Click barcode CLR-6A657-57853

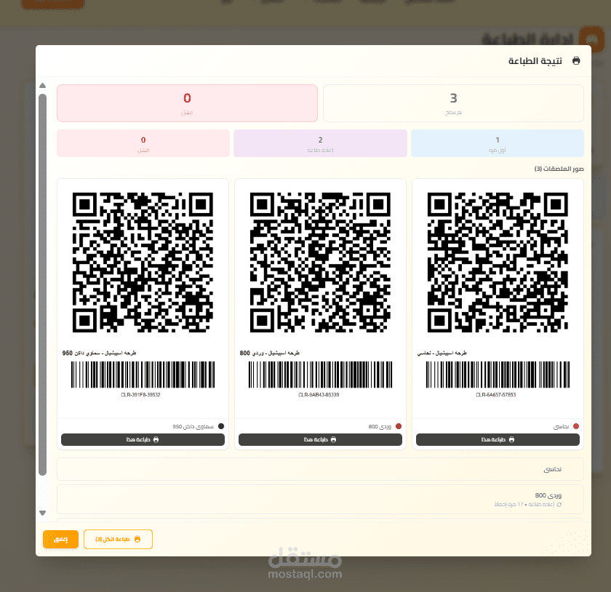pos(498,375)
